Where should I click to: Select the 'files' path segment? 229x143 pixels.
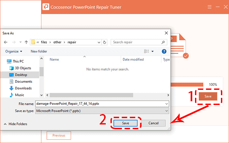pos(44,42)
